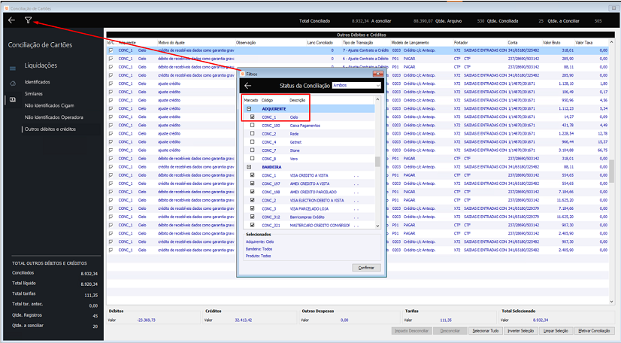Viewport: 621px width, 343px height.
Task: Uncheck VISA ELECTRON DEBITO A VISTA checkbox
Action: (x=253, y=200)
